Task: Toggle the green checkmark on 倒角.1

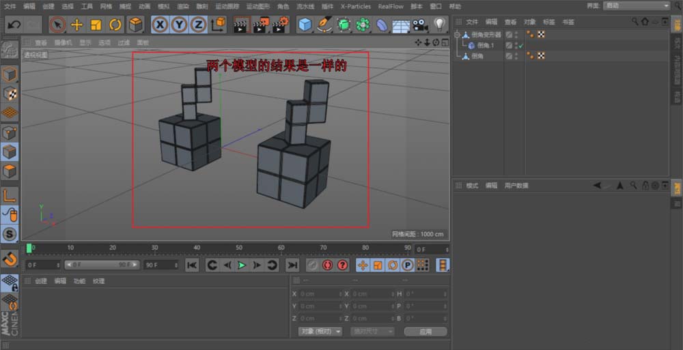Action: coord(520,45)
